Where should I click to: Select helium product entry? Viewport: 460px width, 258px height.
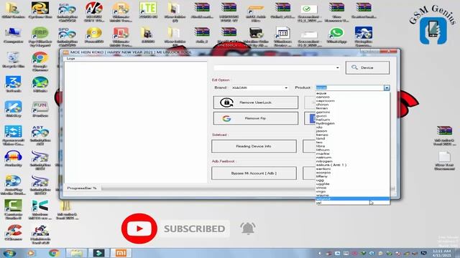[353, 120]
